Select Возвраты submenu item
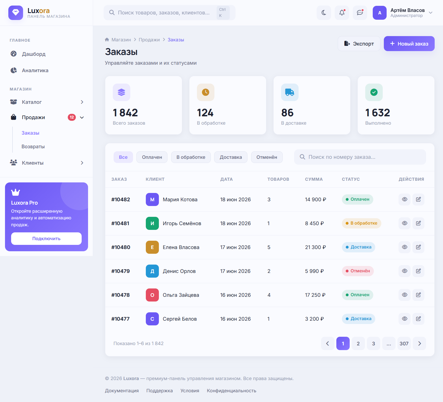Screen dimensions: 443x402 (33, 147)
